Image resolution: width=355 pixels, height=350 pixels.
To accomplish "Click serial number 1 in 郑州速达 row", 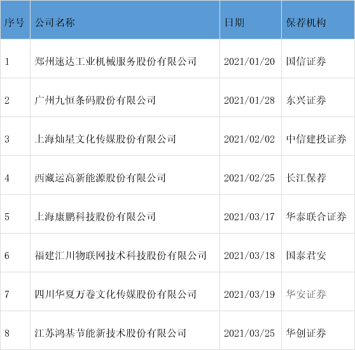I will pos(7,62).
